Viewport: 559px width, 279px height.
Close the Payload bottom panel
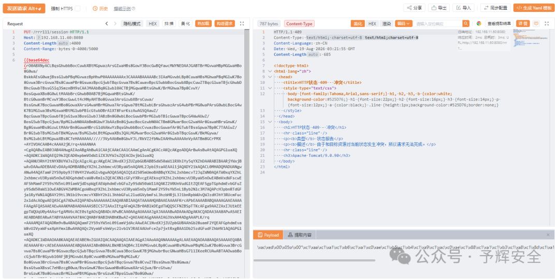coord(548,235)
